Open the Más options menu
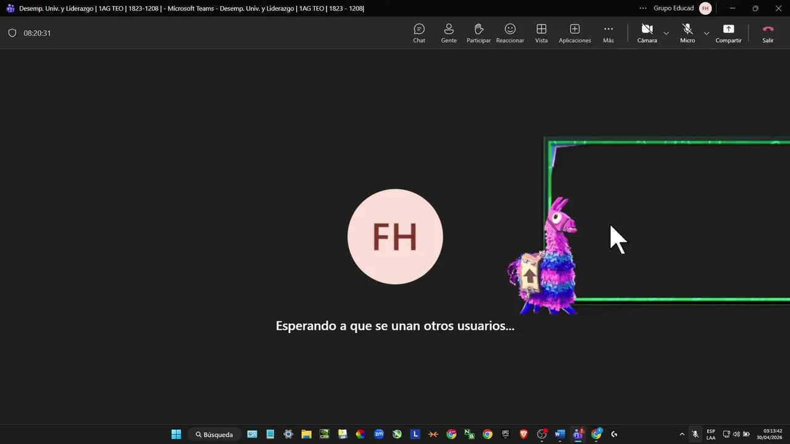Screen dimensions: 790x444 609,33
